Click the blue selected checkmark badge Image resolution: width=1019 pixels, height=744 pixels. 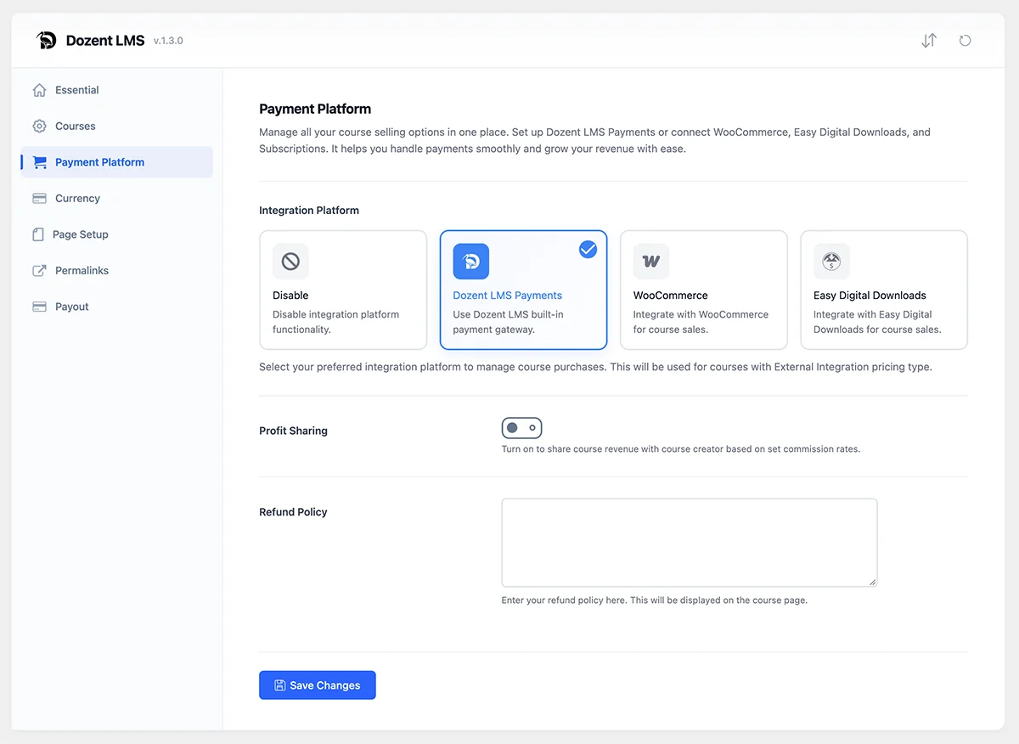588,249
